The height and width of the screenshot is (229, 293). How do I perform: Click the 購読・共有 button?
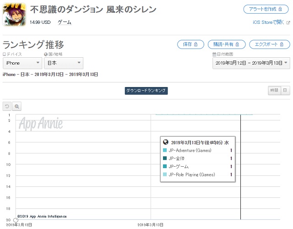point(227,44)
